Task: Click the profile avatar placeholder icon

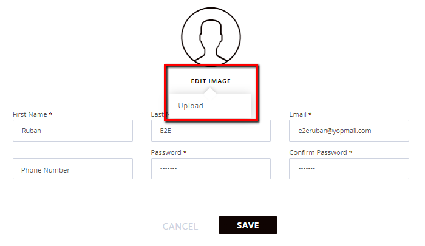Action: (x=211, y=37)
